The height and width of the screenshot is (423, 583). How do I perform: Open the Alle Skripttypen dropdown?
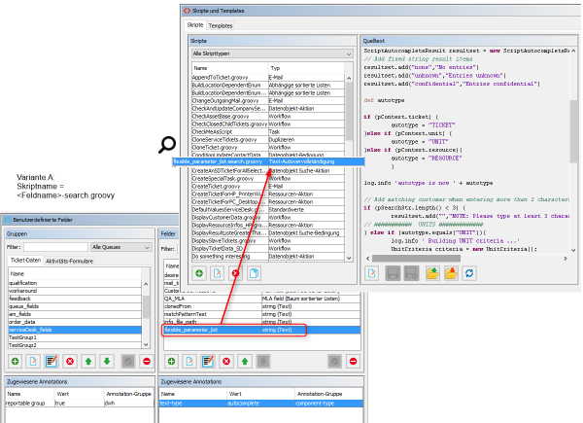pyautogui.click(x=272, y=53)
